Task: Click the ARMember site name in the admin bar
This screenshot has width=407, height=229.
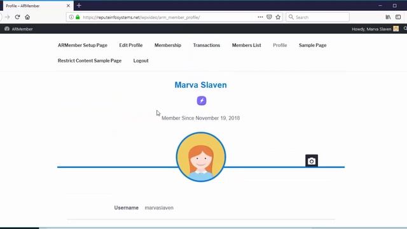Action: (22, 29)
